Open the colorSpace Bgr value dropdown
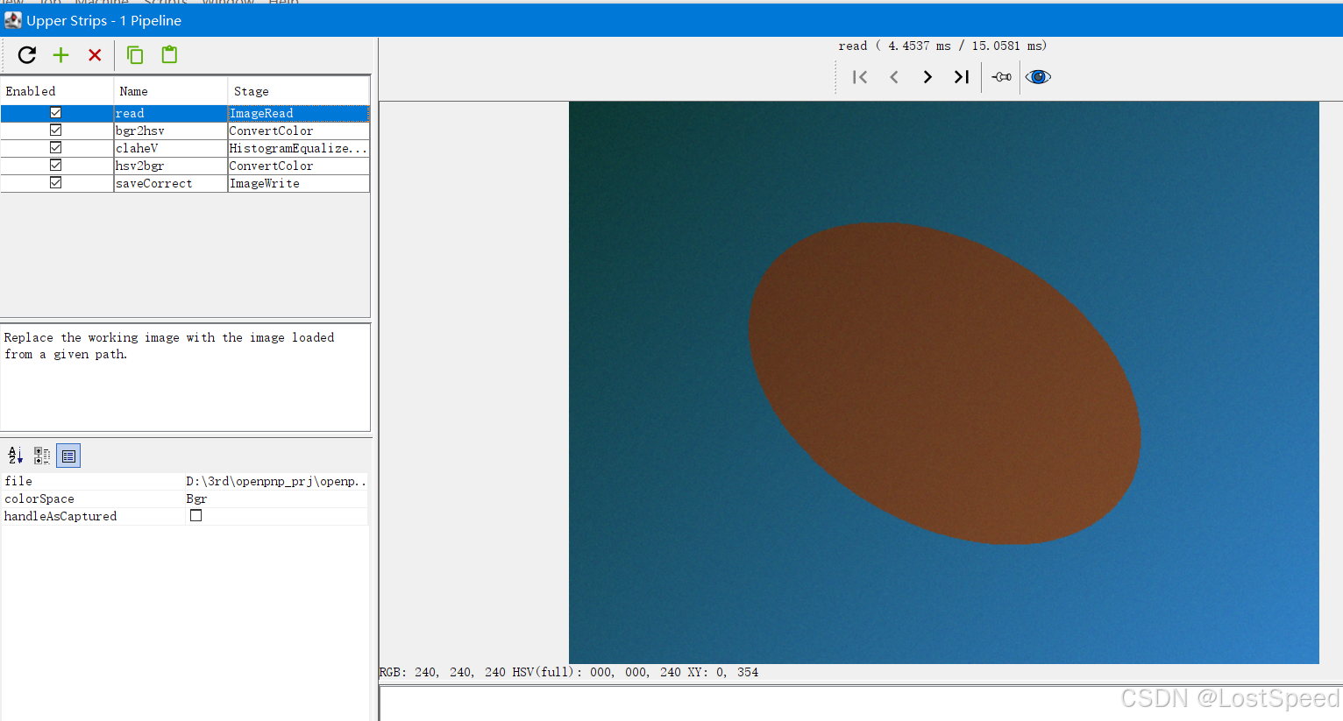The height and width of the screenshot is (721, 1343). click(276, 498)
